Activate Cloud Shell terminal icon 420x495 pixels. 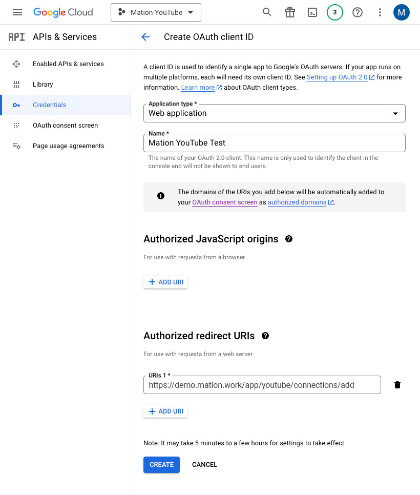point(312,12)
